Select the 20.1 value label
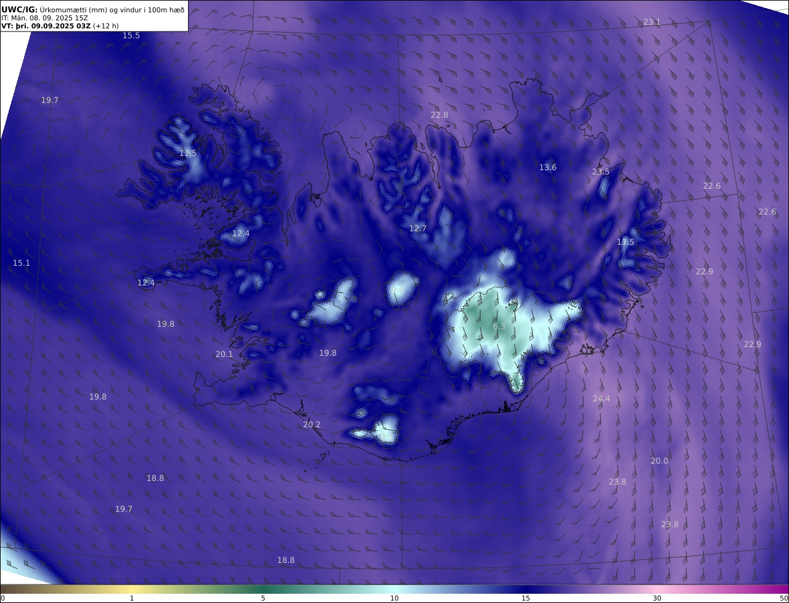The image size is (789, 603). (224, 355)
